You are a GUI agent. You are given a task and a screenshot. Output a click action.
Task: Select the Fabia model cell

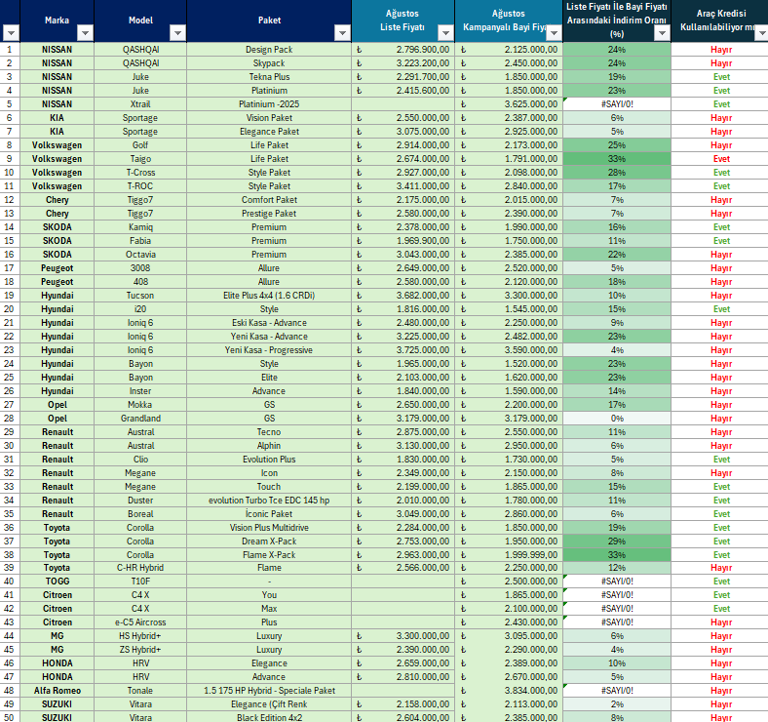coord(140,241)
